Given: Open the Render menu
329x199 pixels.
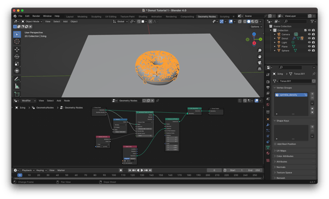Looking at the screenshot, I should (36, 16).
